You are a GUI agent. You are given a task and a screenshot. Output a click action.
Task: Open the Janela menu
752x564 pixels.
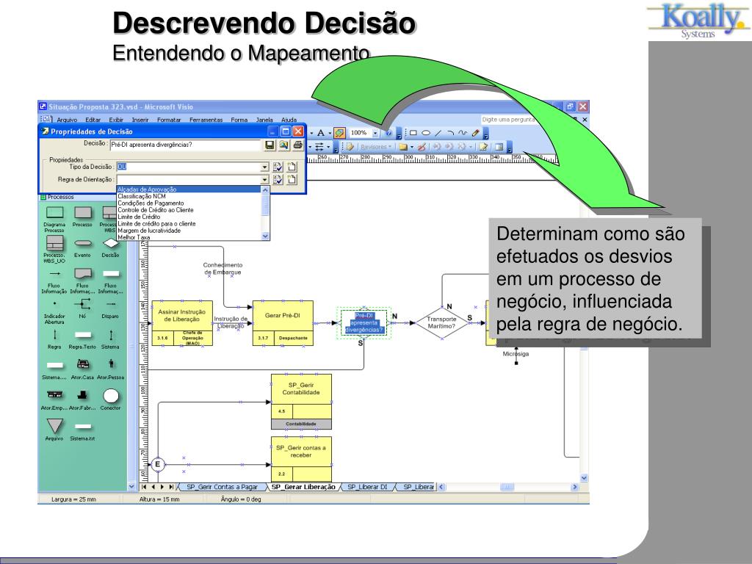click(x=264, y=120)
